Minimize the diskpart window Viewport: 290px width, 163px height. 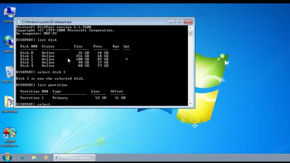(x=170, y=22)
